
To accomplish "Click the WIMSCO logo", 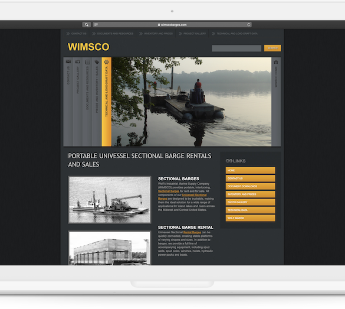I will [88, 47].
